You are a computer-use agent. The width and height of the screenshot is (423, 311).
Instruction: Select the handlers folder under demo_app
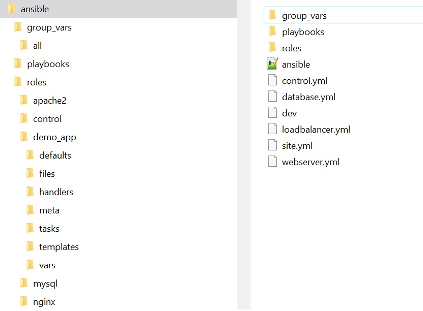click(56, 192)
